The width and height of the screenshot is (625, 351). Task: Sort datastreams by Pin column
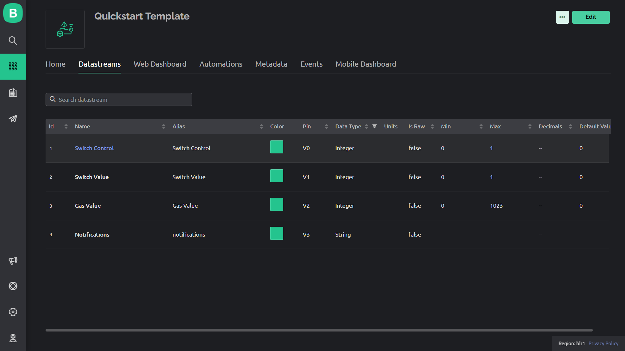coord(326,126)
